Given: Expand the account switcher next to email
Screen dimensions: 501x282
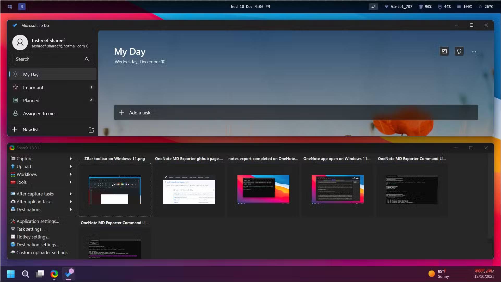Looking at the screenshot, I should coord(87,46).
